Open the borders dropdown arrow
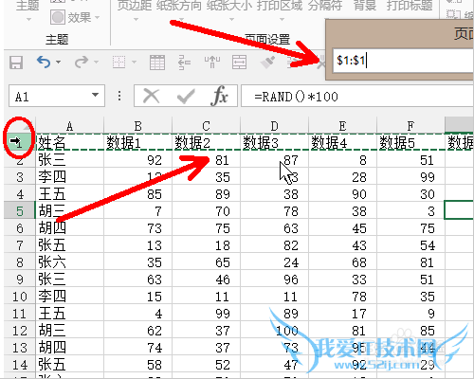The height and width of the screenshot is (379, 474). [x=134, y=62]
